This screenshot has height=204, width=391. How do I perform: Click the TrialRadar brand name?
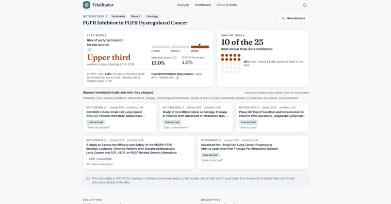tap(103, 5)
